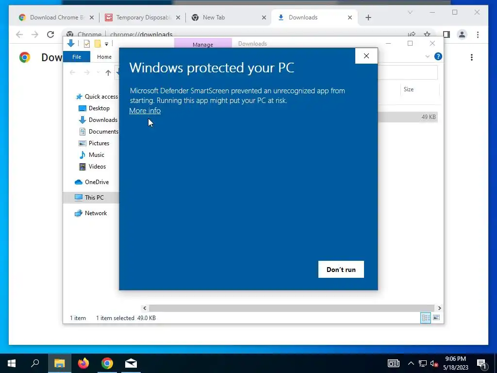This screenshot has width=497, height=373.
Task: Open the Downloads page three-dot menu
Action: [x=472, y=57]
